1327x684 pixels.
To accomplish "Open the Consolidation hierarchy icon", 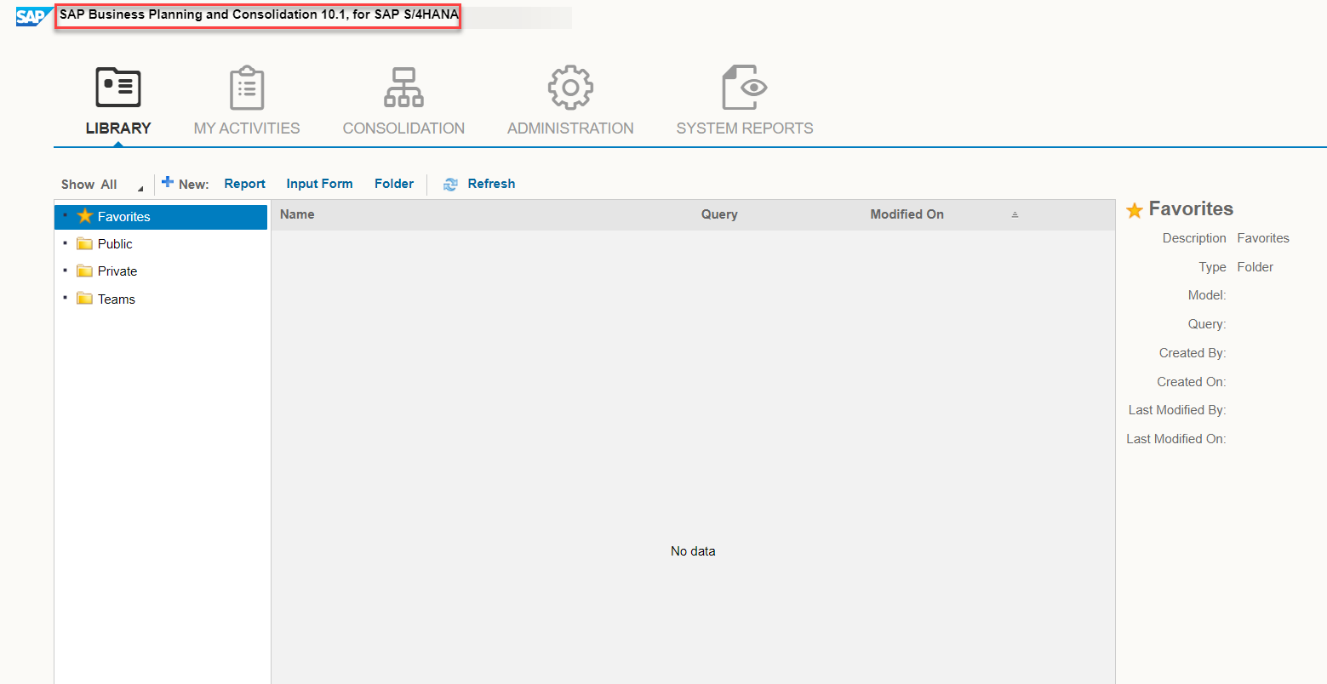I will tap(403, 88).
